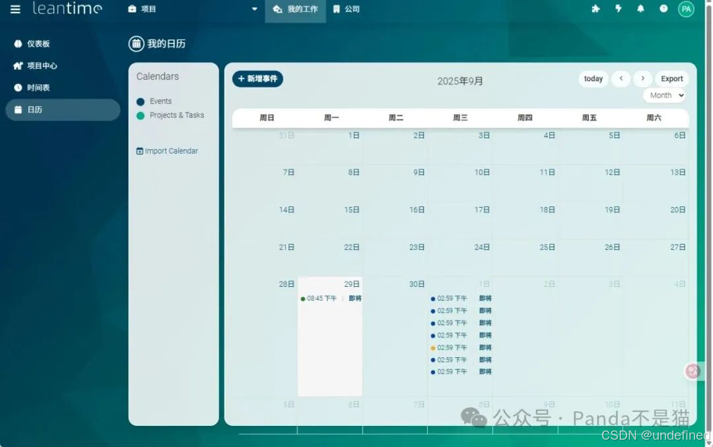
Task: Click the Export button
Action: (x=671, y=78)
